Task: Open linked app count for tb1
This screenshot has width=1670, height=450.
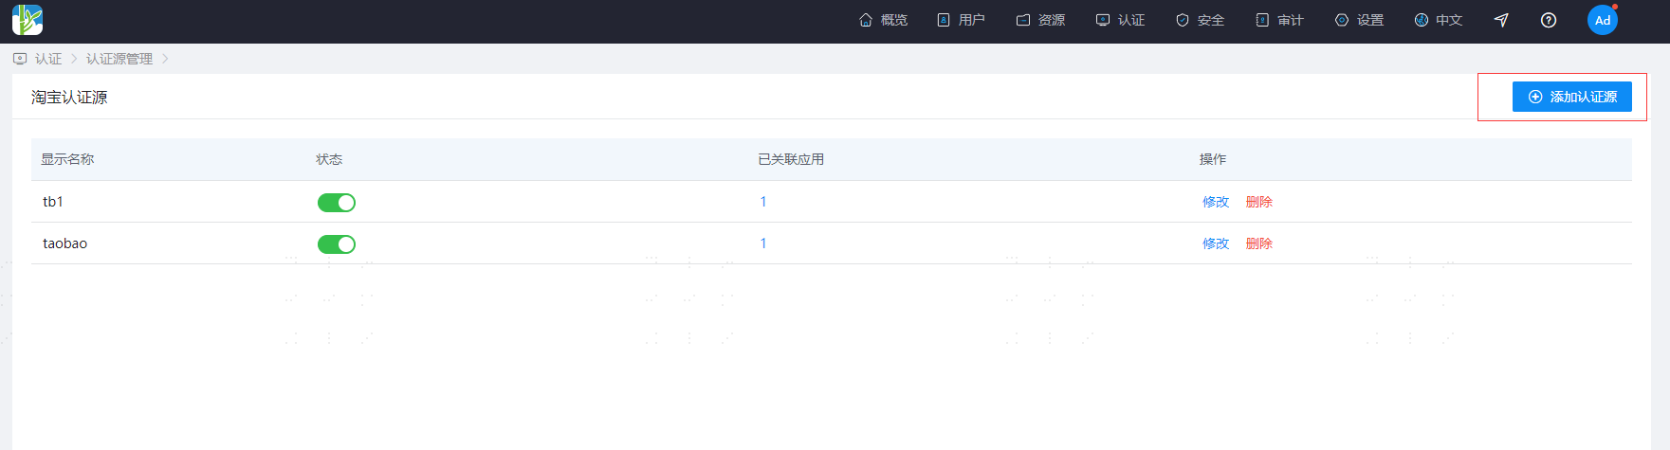Action: pyautogui.click(x=763, y=202)
